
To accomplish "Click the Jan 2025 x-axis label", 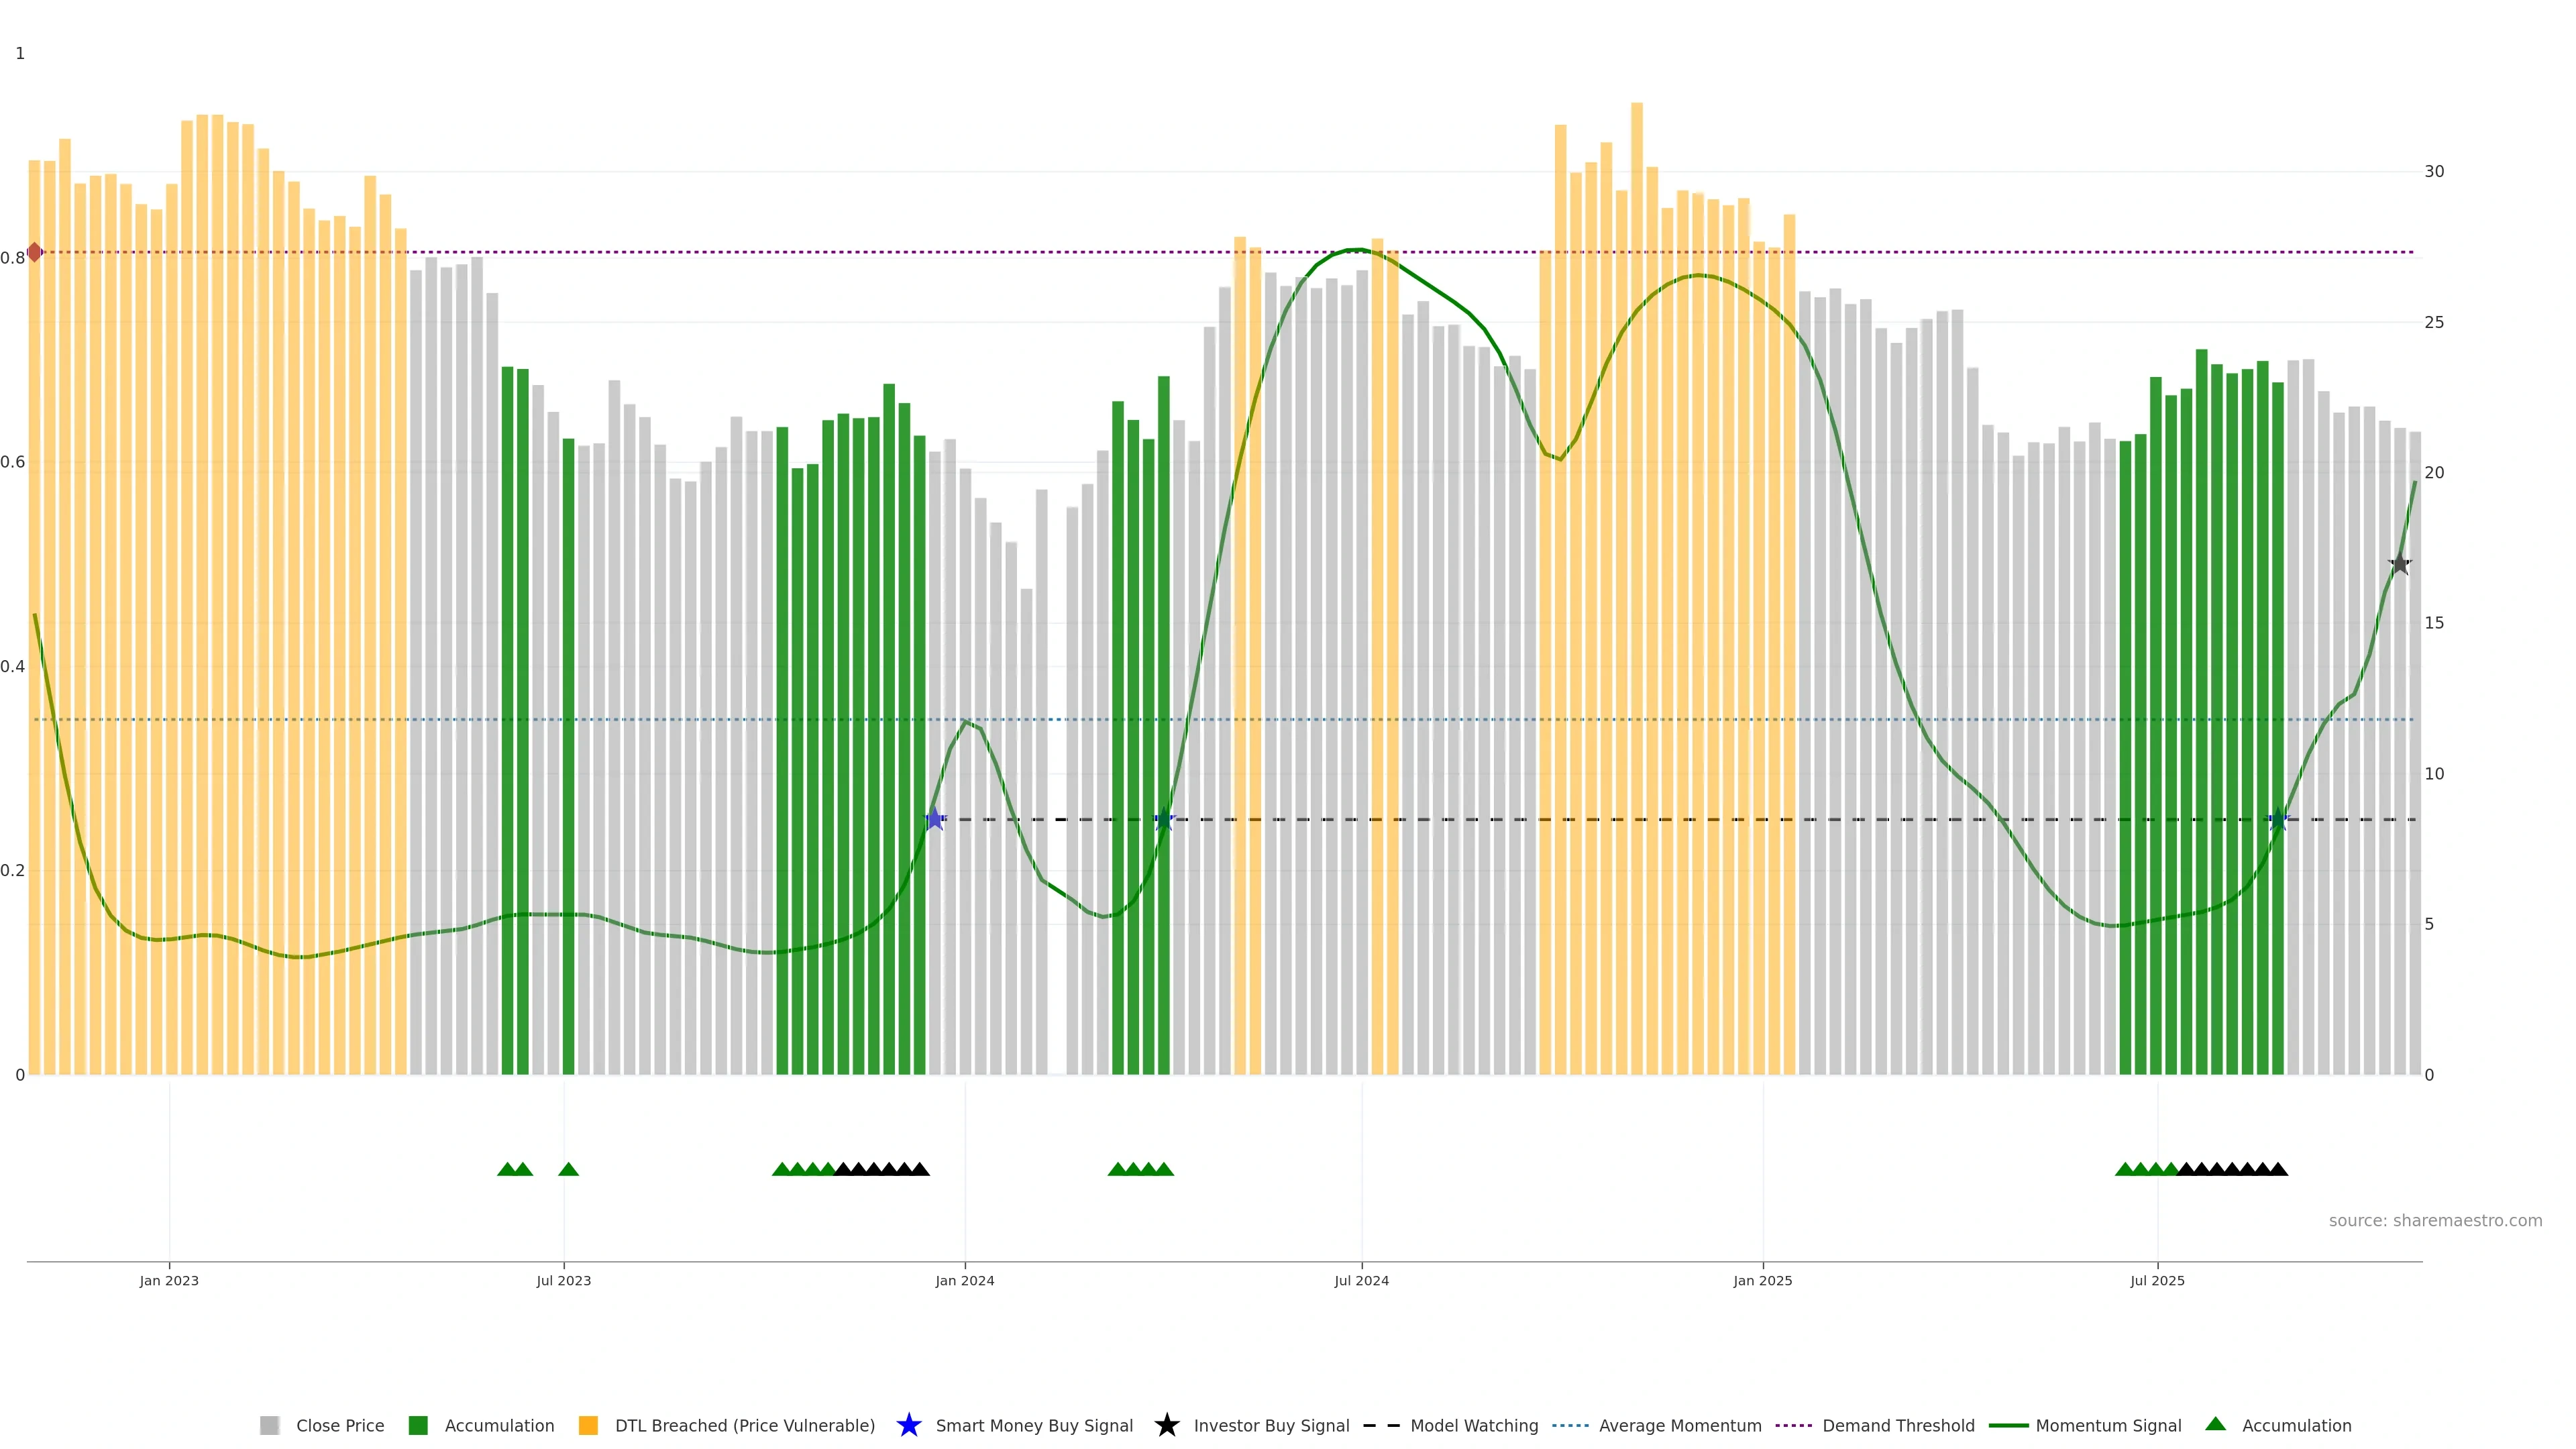I will click(x=1762, y=1281).
